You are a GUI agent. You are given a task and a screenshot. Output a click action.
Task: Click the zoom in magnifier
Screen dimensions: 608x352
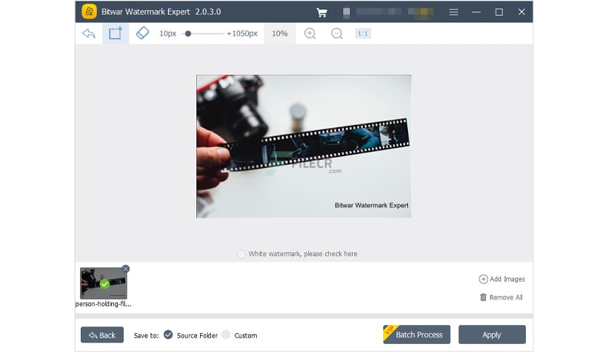coord(310,33)
